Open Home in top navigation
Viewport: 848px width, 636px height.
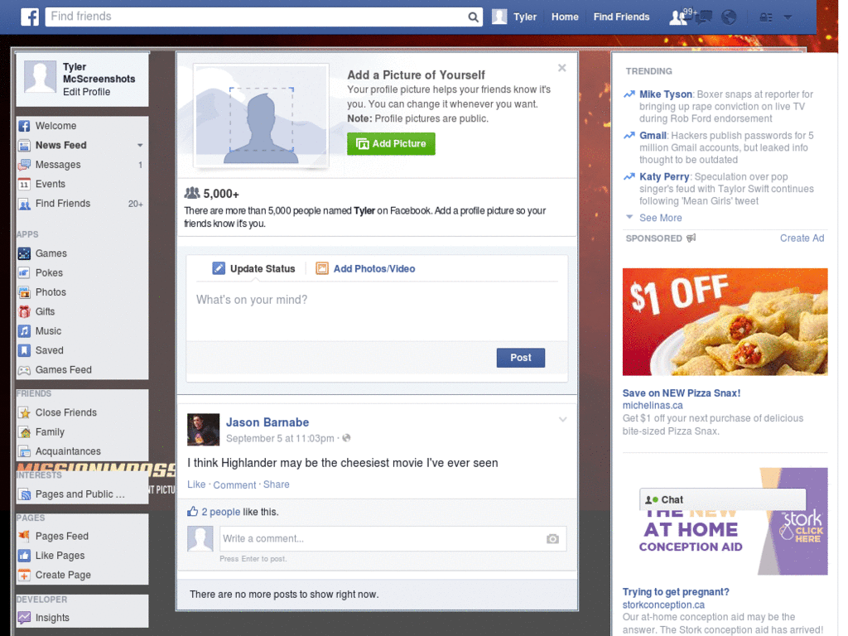(x=565, y=17)
